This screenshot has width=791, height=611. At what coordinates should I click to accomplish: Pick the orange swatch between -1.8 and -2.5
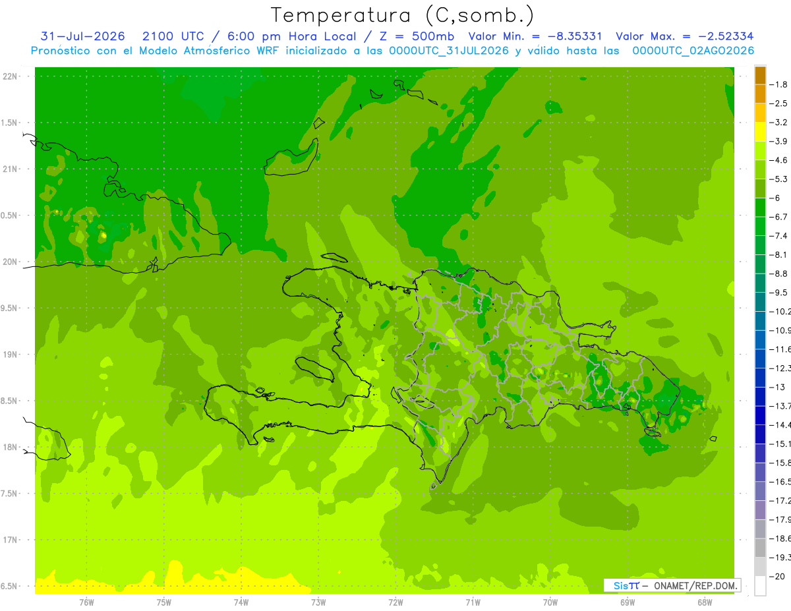[760, 94]
